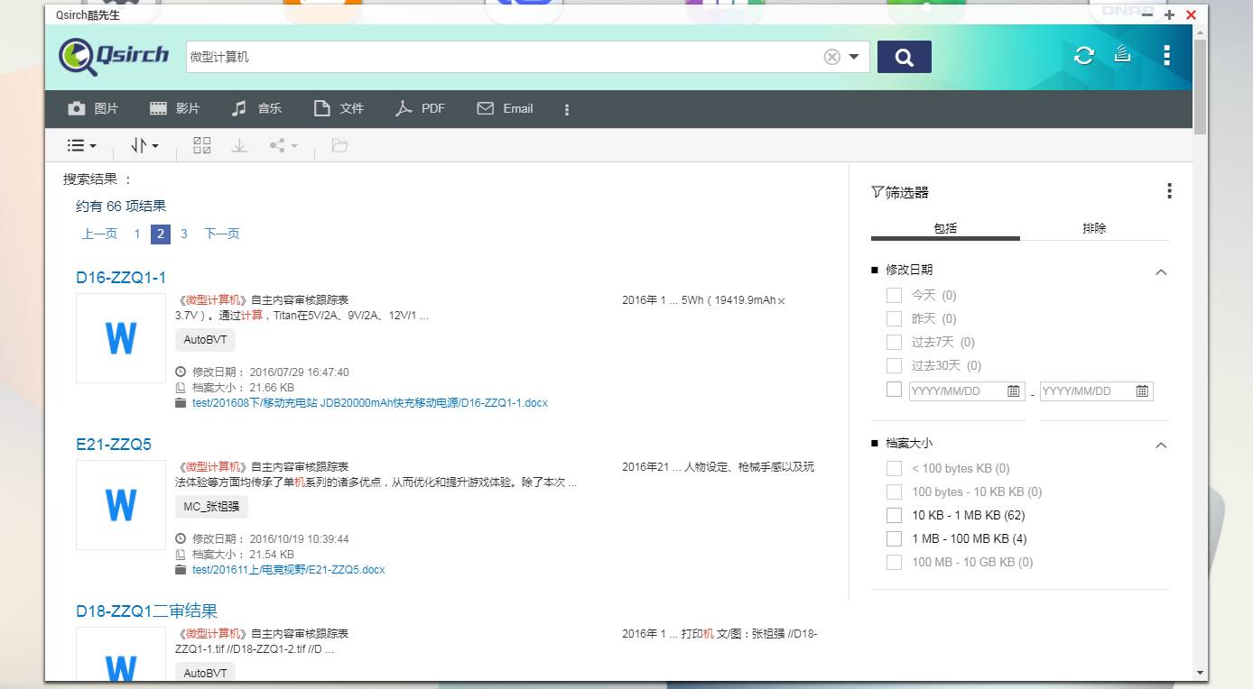Go to results page 1

[137, 234]
